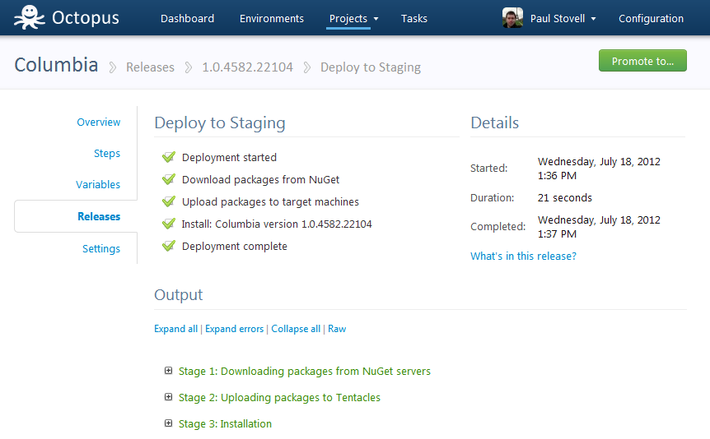
Task: Click the checkmark beside Download packages from NuGet
Action: (x=169, y=179)
